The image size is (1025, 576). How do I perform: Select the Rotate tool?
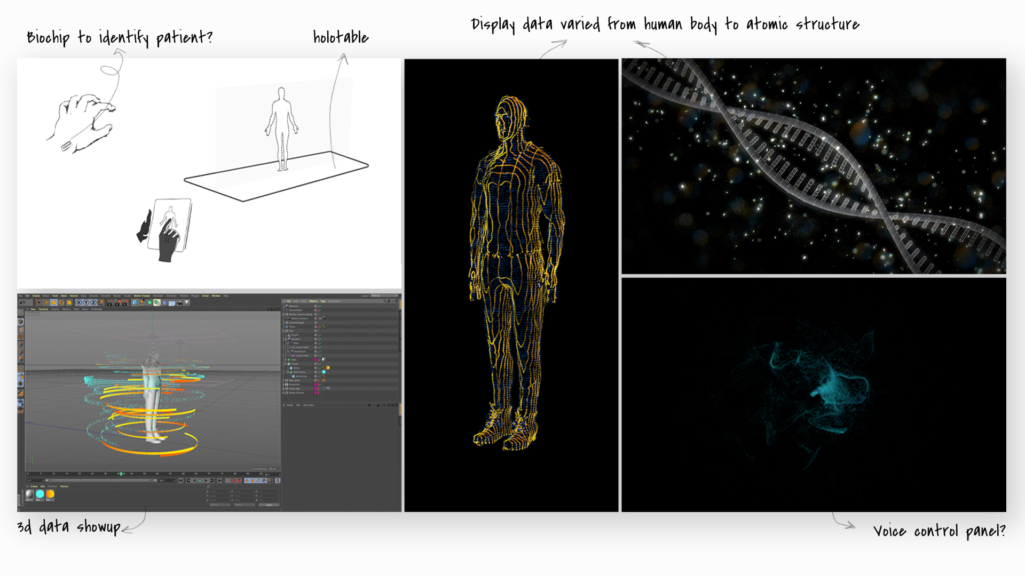click(61, 302)
